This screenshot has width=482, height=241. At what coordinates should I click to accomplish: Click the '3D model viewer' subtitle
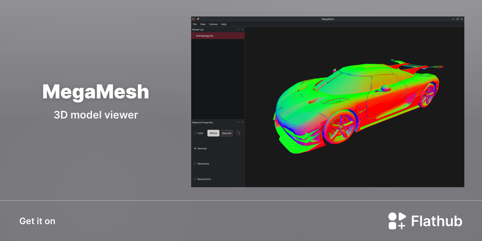[96, 115]
